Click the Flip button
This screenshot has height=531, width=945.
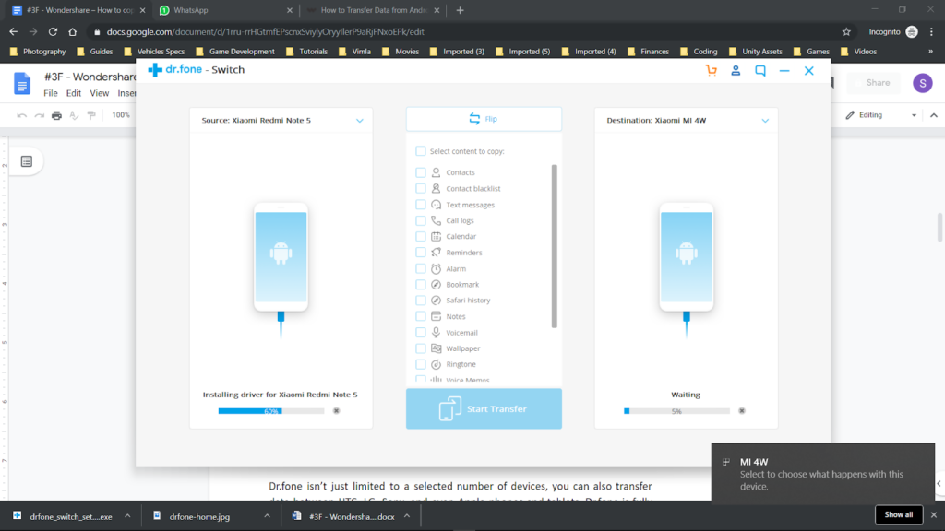[x=484, y=119]
